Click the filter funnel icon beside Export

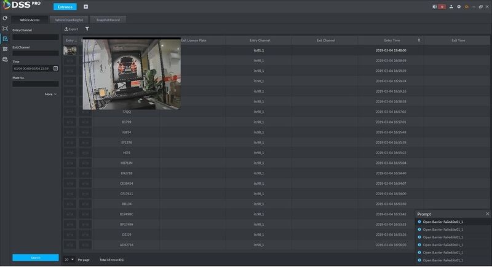tap(87, 29)
